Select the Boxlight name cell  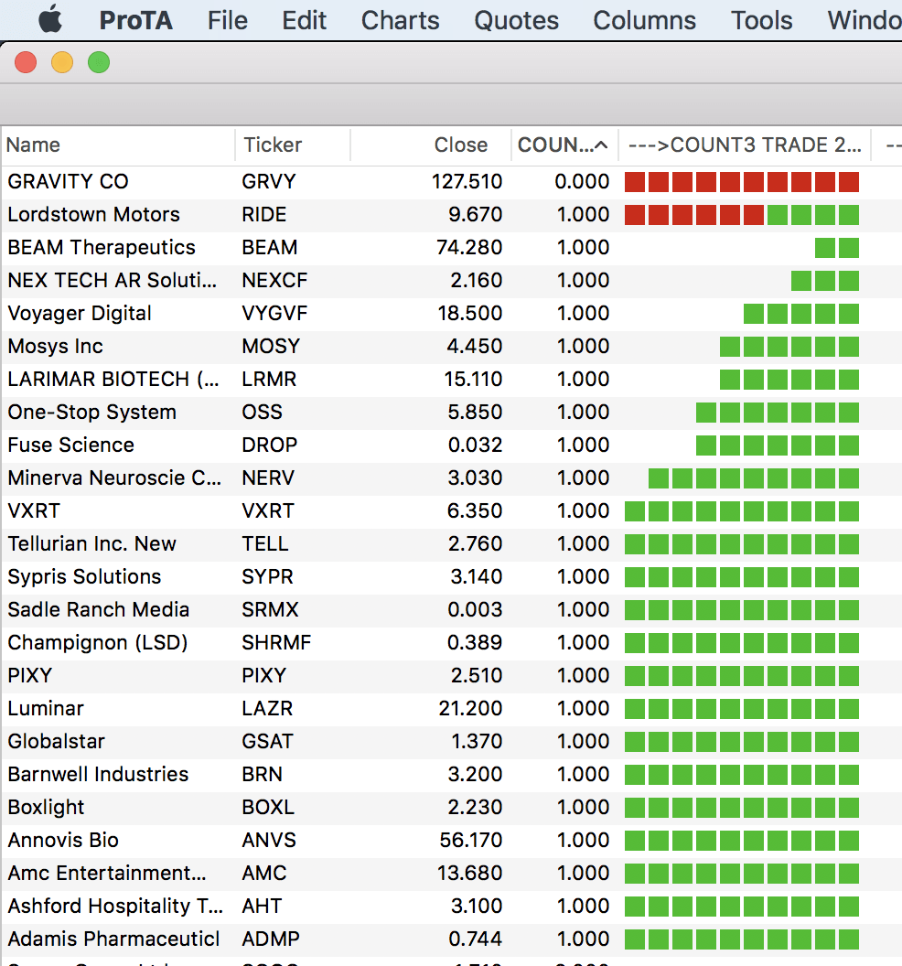point(47,808)
